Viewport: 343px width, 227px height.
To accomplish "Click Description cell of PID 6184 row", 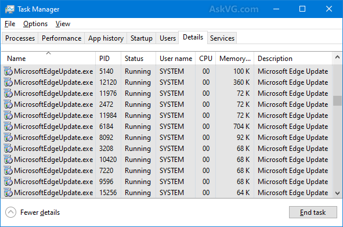I will pos(293,127).
